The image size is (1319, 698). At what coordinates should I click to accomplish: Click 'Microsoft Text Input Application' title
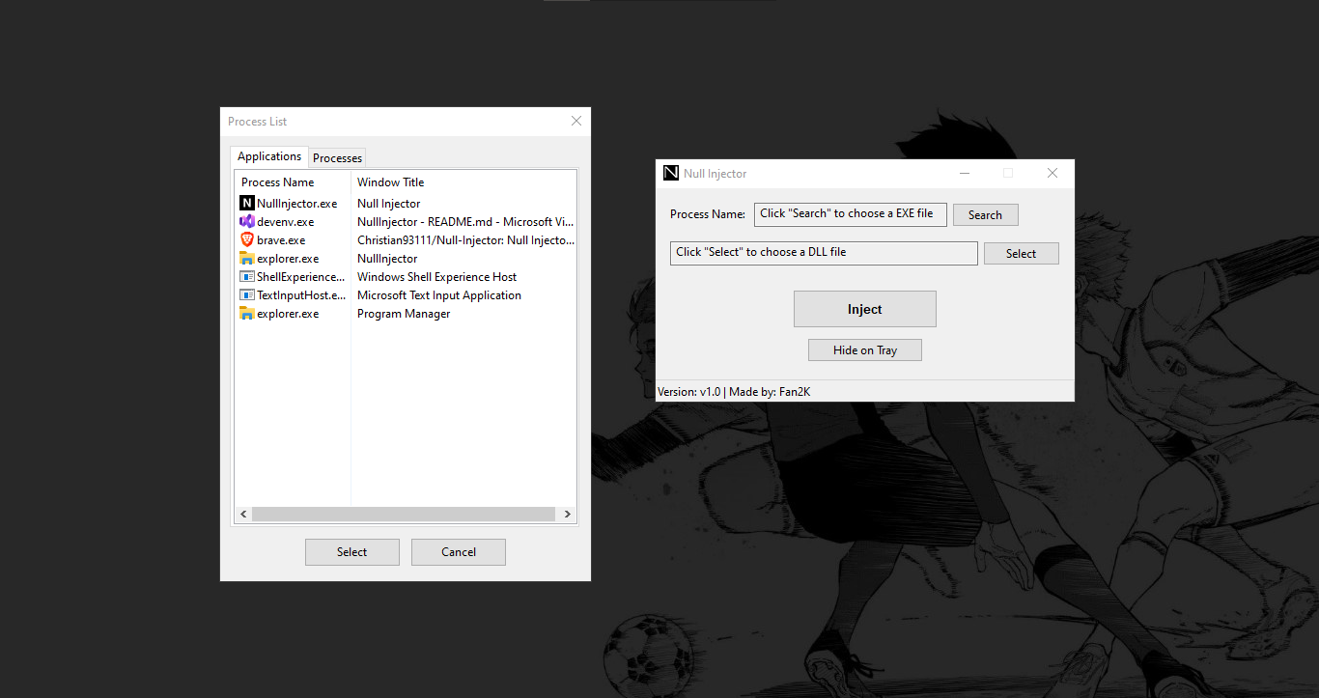[x=439, y=295]
